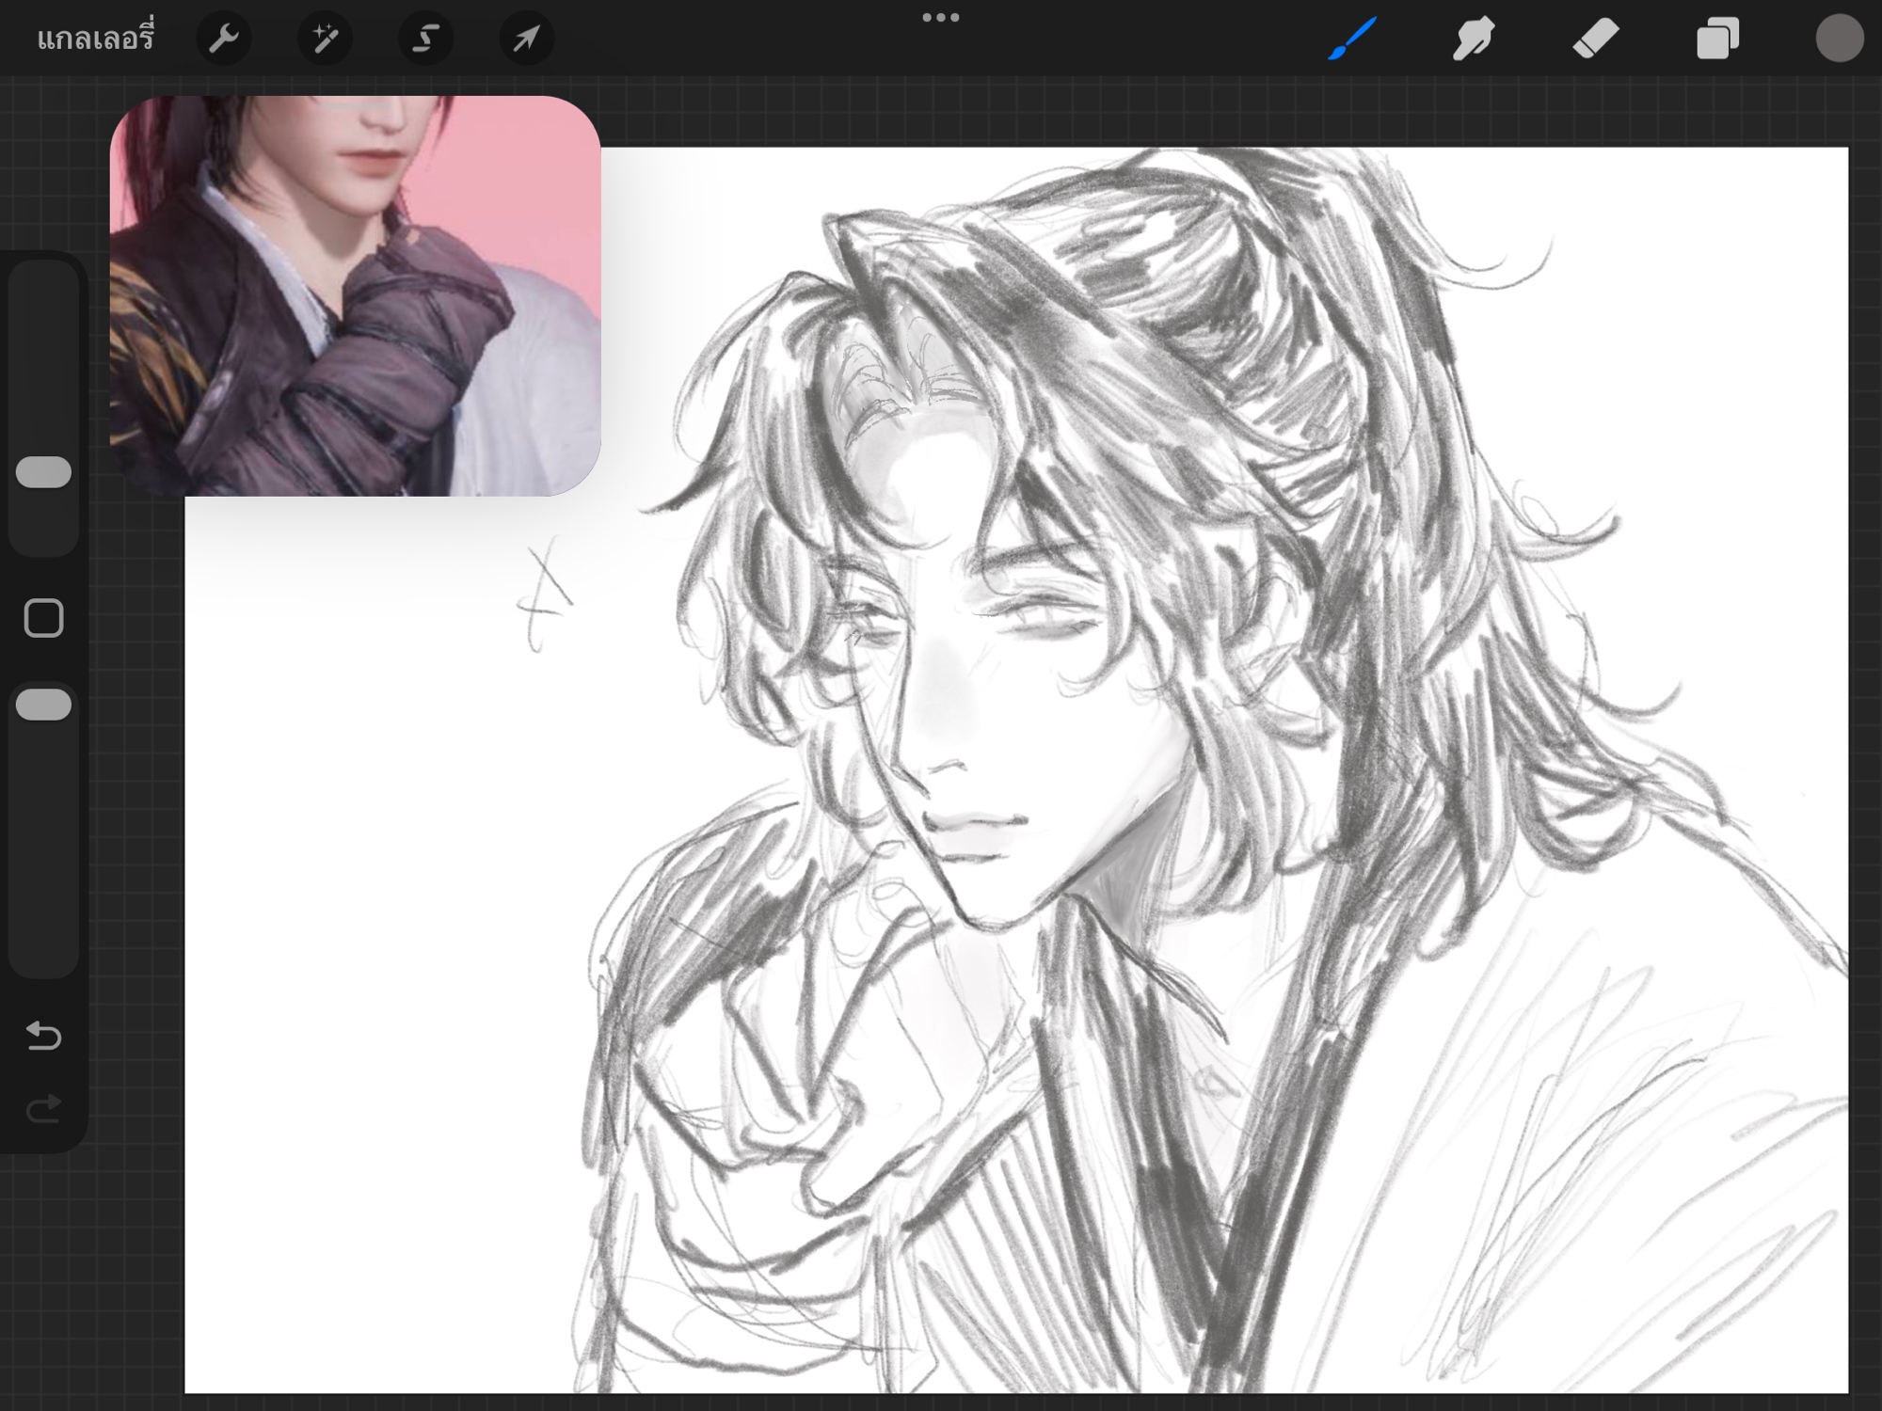Open the Layers panel
Screen dimensions: 1882x1411
(1717, 39)
